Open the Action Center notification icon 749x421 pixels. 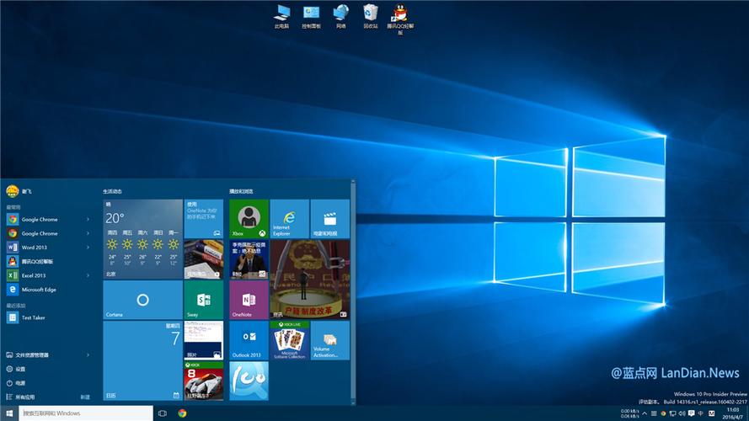(x=691, y=413)
